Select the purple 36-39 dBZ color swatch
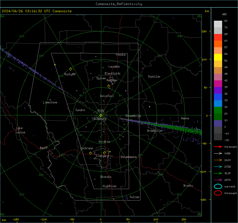 tap(218, 90)
